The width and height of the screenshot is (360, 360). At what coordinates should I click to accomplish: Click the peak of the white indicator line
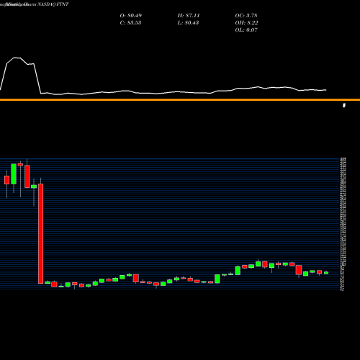(17, 58)
